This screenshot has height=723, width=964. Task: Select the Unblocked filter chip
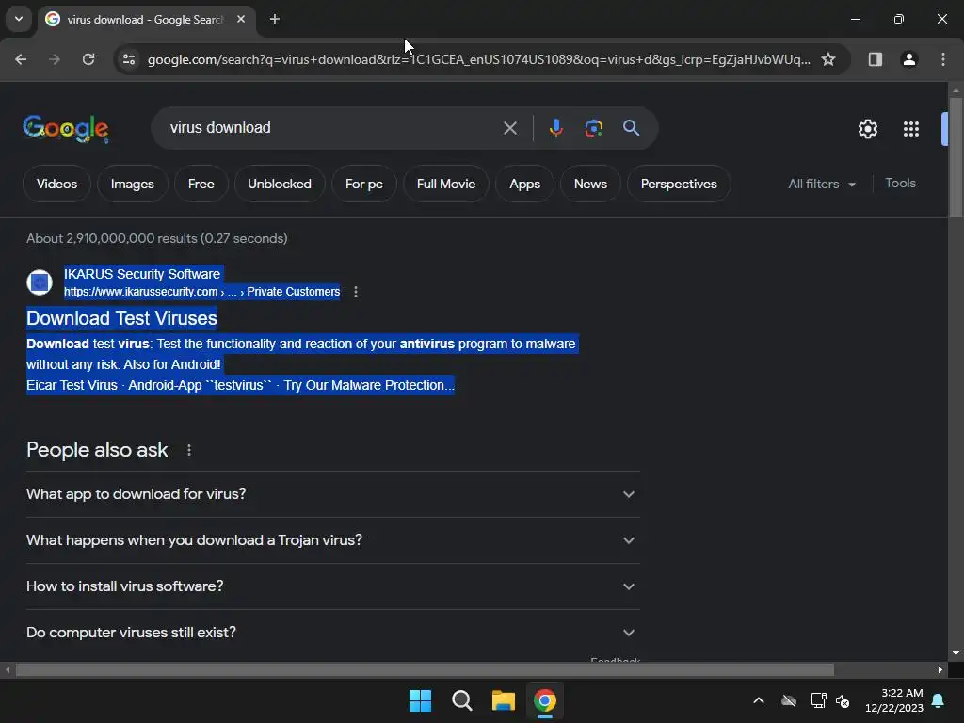tap(279, 184)
